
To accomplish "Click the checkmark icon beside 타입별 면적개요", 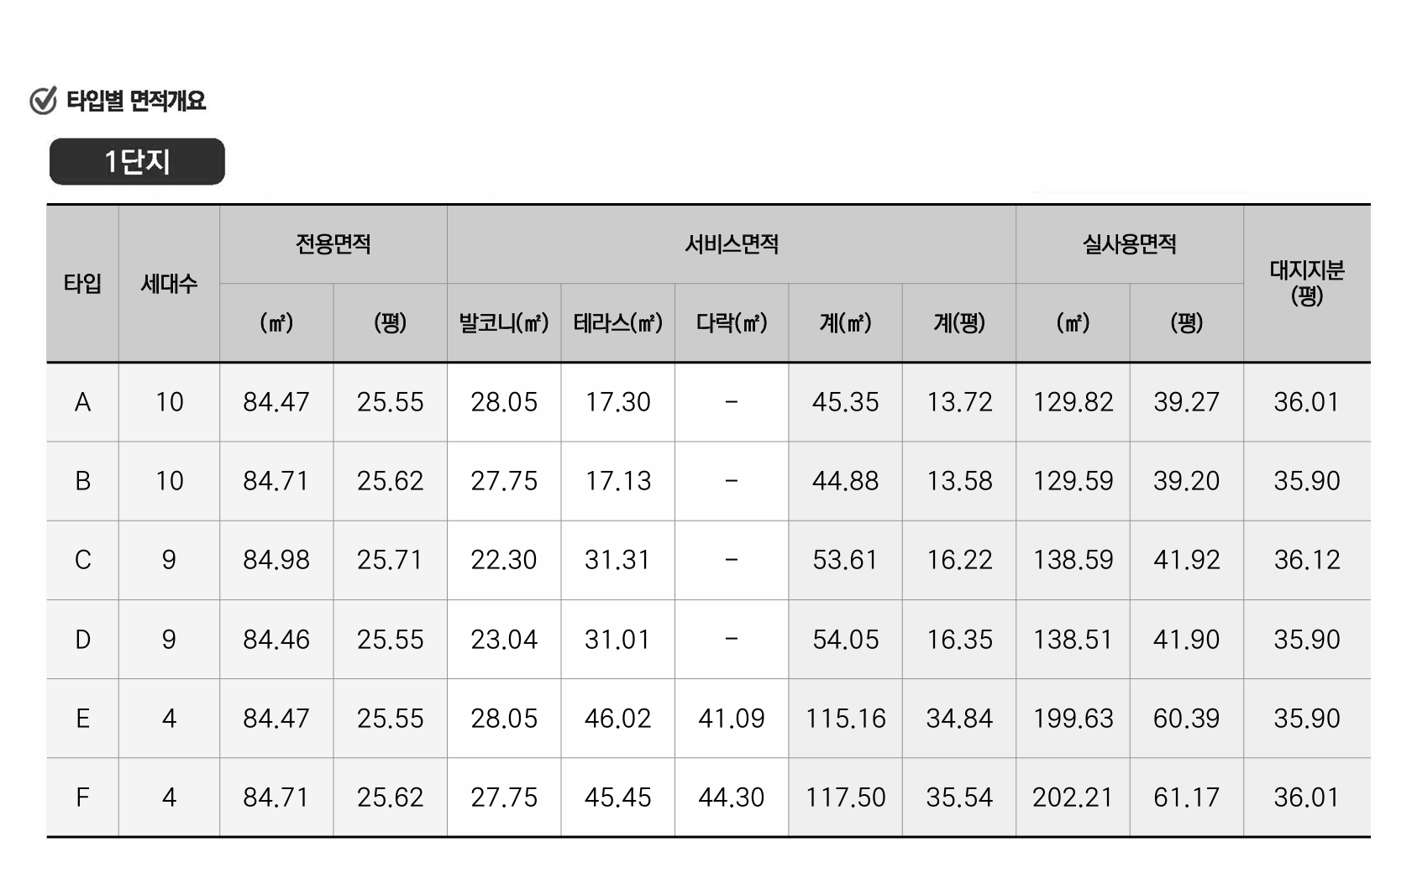I will tap(43, 101).
